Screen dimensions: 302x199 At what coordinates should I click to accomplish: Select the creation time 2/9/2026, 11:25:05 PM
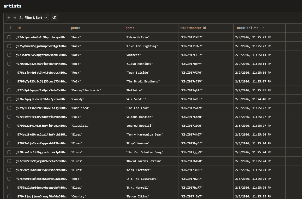[259, 91]
